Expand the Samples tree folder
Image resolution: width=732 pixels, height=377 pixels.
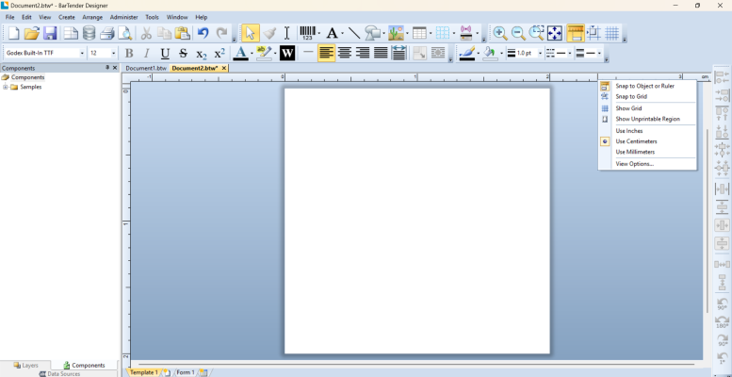[6, 87]
